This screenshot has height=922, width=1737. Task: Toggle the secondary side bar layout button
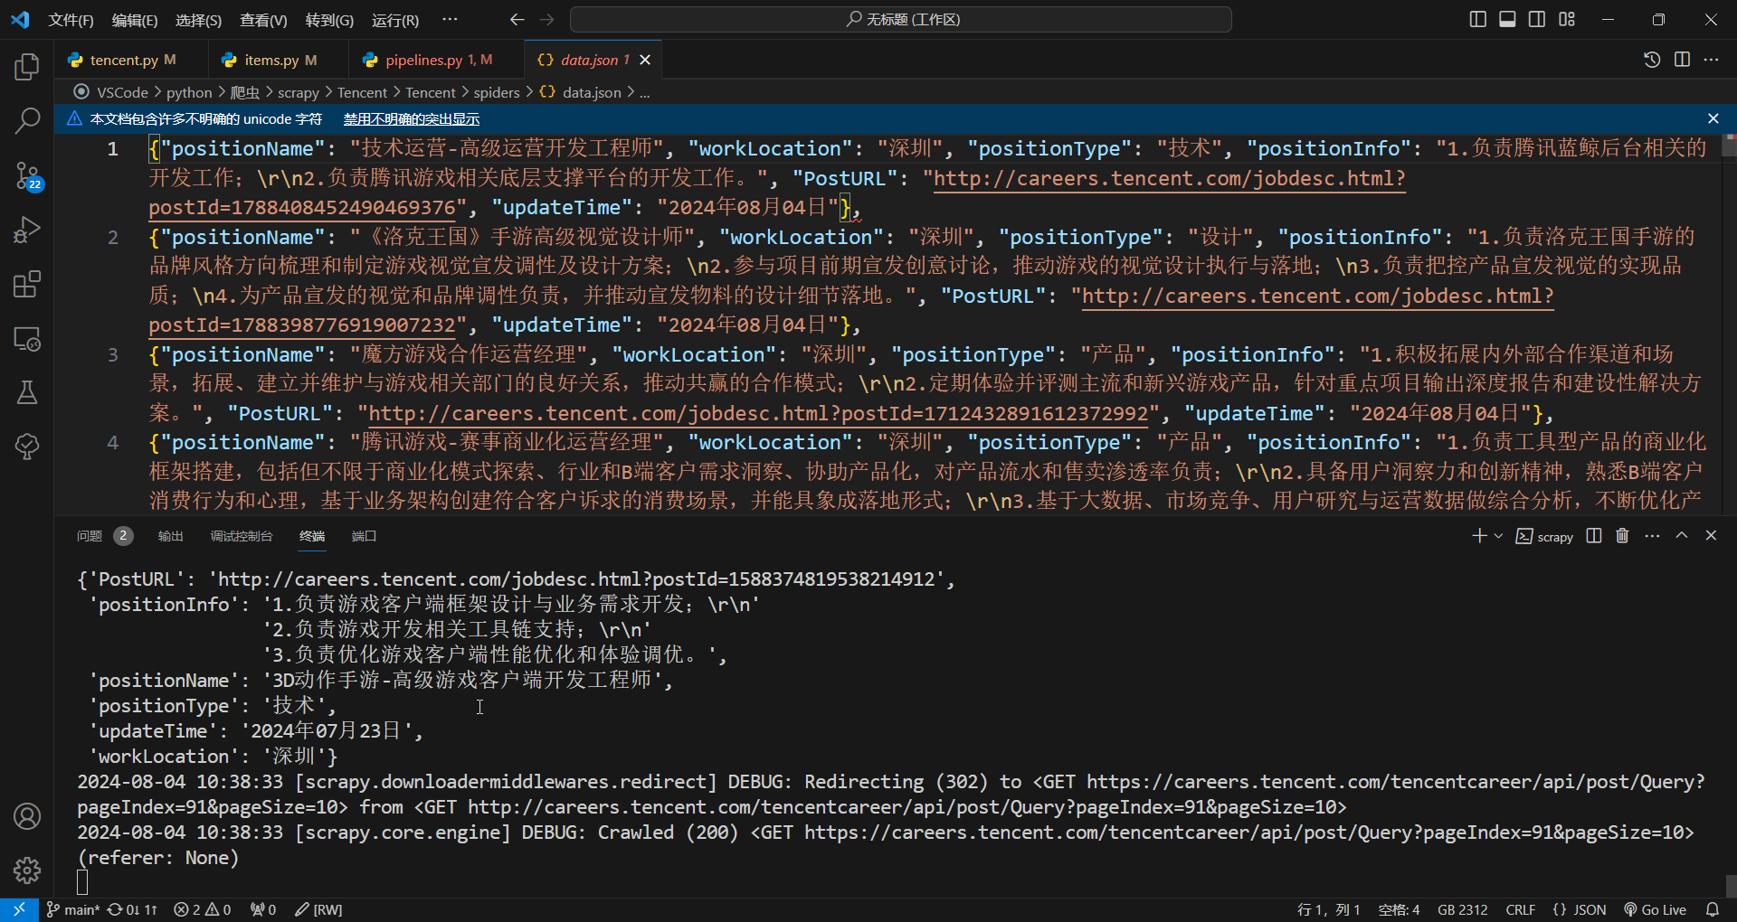click(1537, 19)
